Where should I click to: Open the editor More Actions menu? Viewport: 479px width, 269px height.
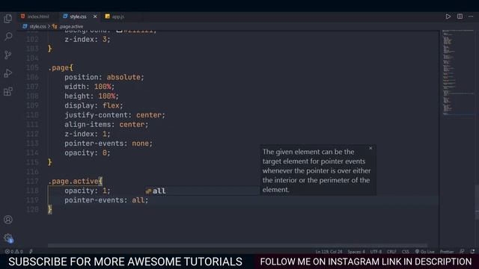click(471, 16)
